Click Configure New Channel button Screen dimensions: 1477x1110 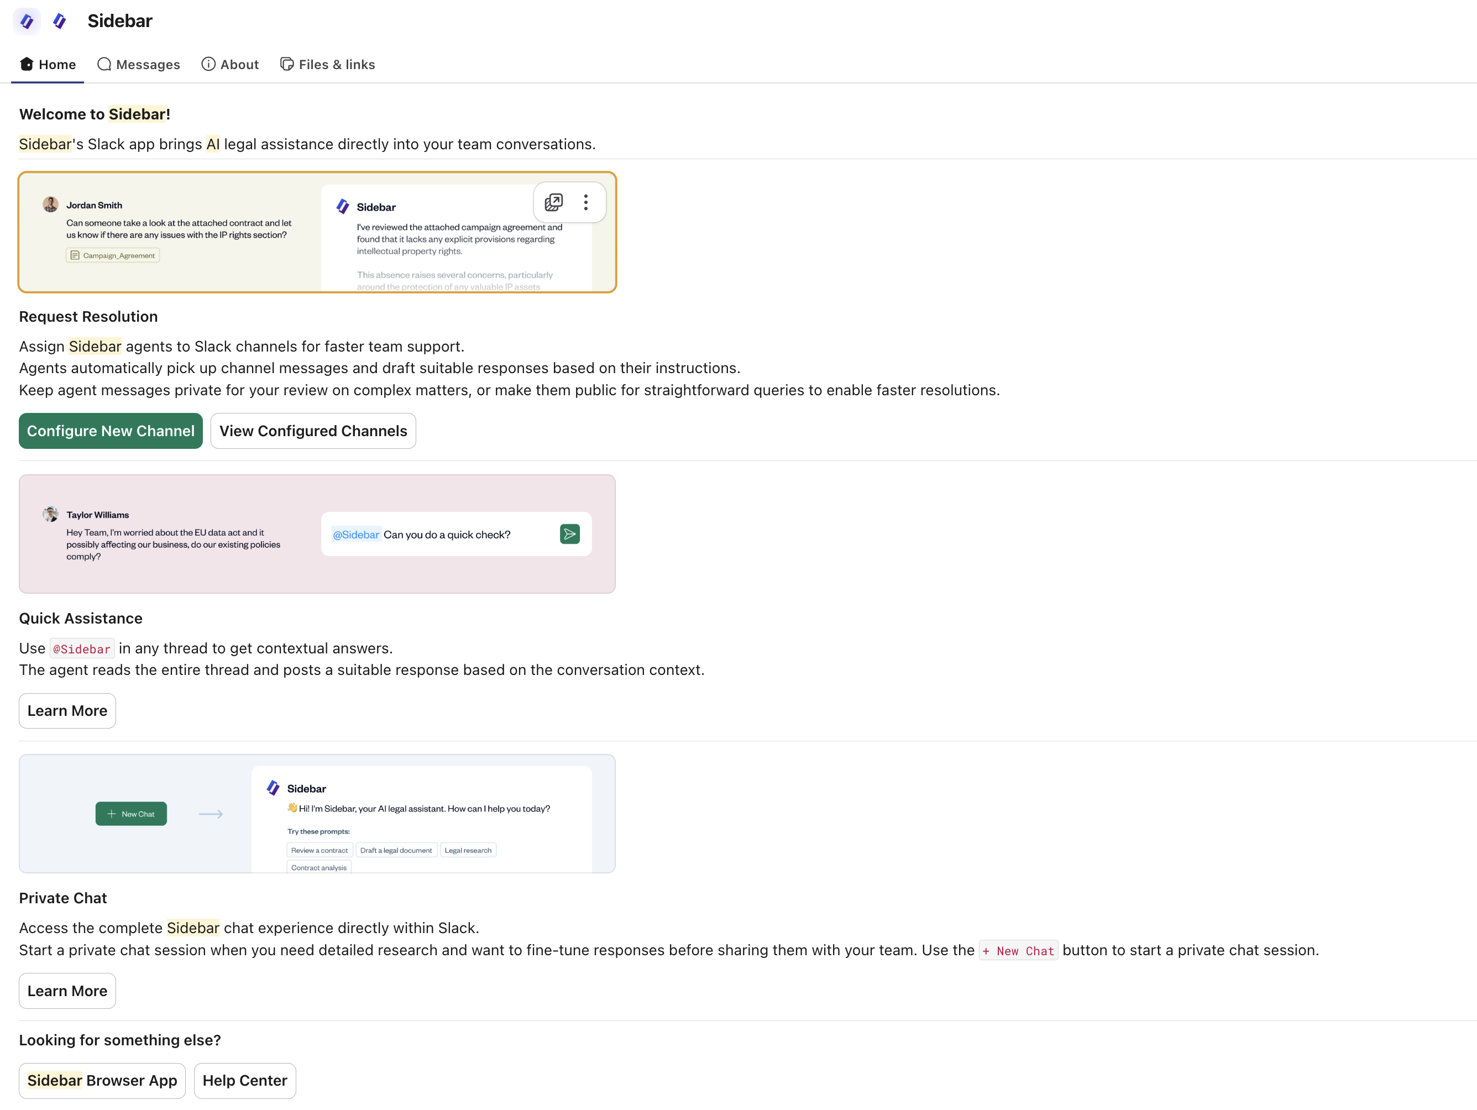(111, 431)
